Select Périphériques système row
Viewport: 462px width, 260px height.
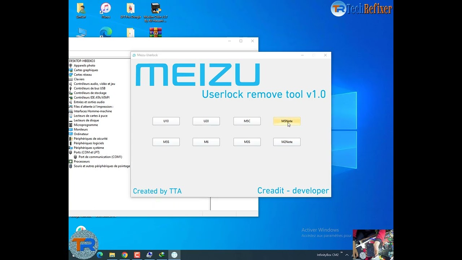click(x=89, y=148)
